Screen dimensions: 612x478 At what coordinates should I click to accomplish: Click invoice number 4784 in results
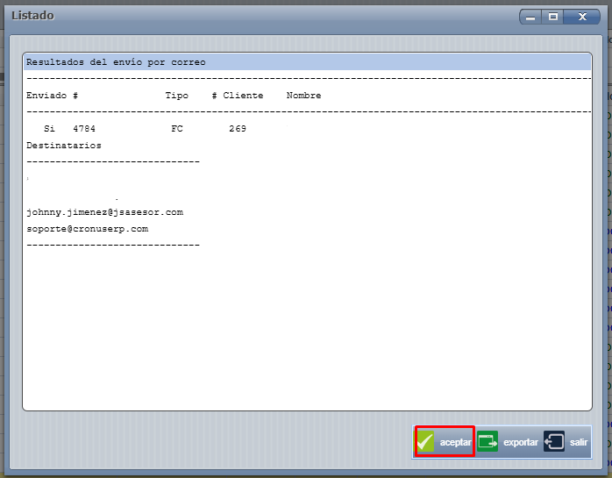point(84,129)
